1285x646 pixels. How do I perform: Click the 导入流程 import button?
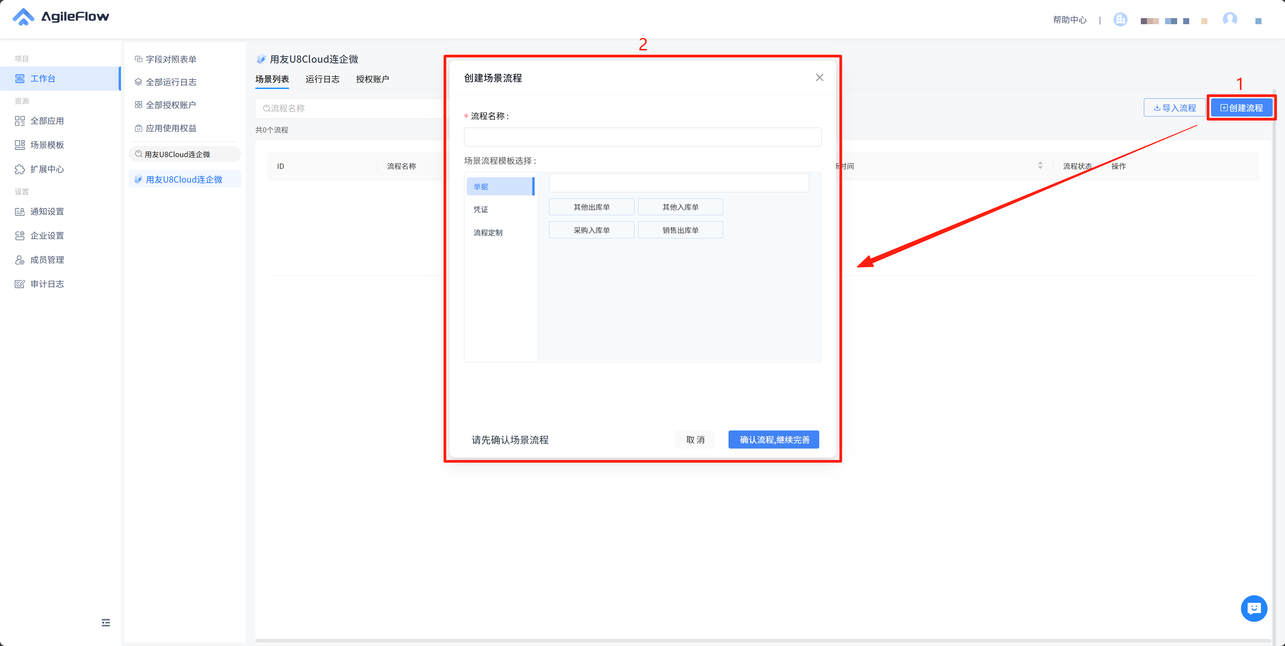point(1175,108)
